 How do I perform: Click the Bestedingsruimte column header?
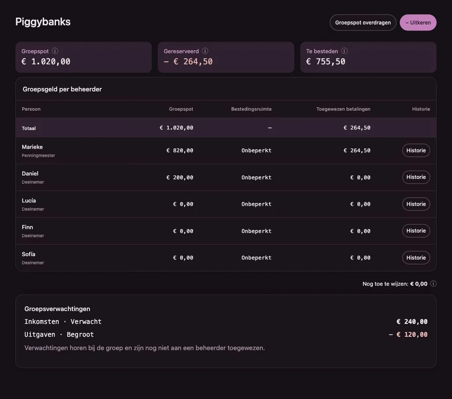(251, 109)
